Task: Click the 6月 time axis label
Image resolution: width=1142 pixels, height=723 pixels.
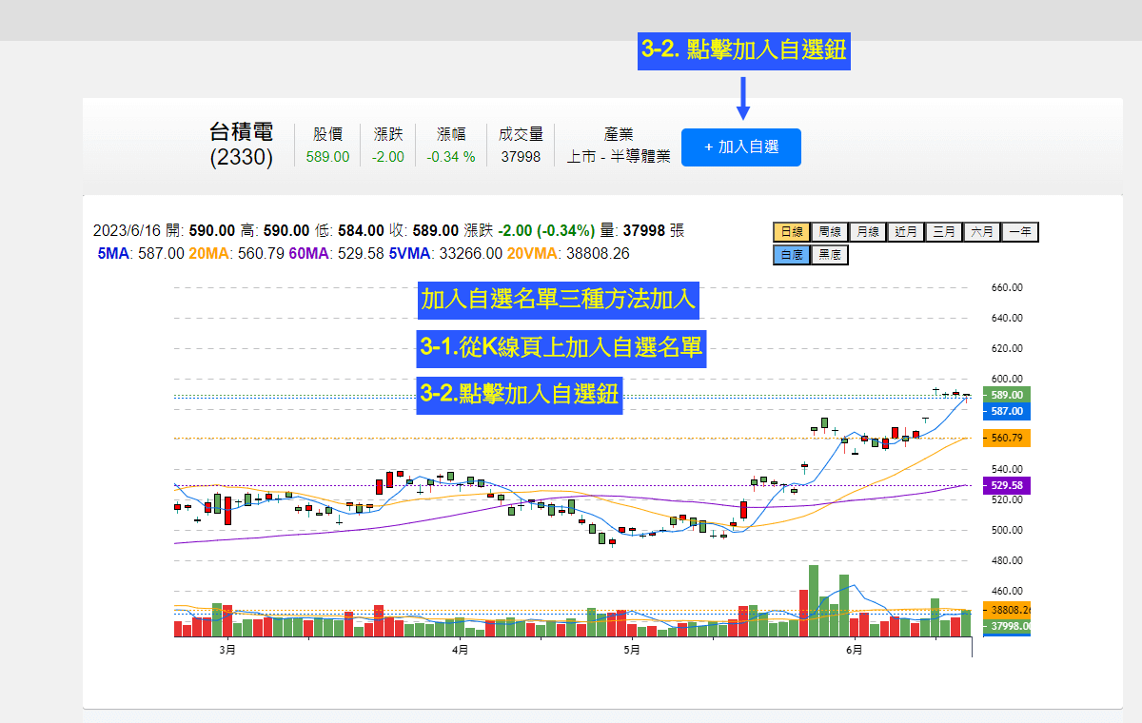Action: coord(855,650)
